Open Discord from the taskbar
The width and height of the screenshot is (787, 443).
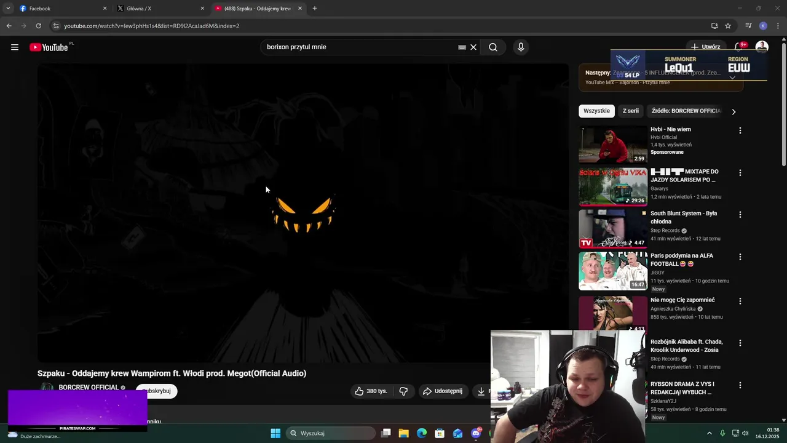(476, 433)
